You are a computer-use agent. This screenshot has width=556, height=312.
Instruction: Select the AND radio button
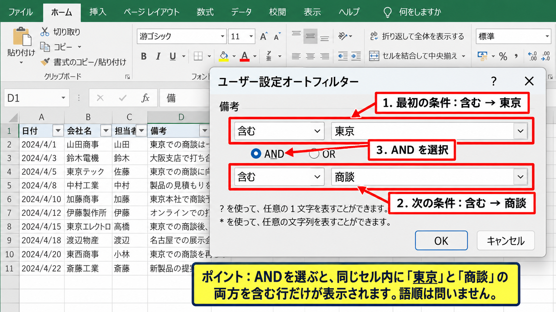256,154
